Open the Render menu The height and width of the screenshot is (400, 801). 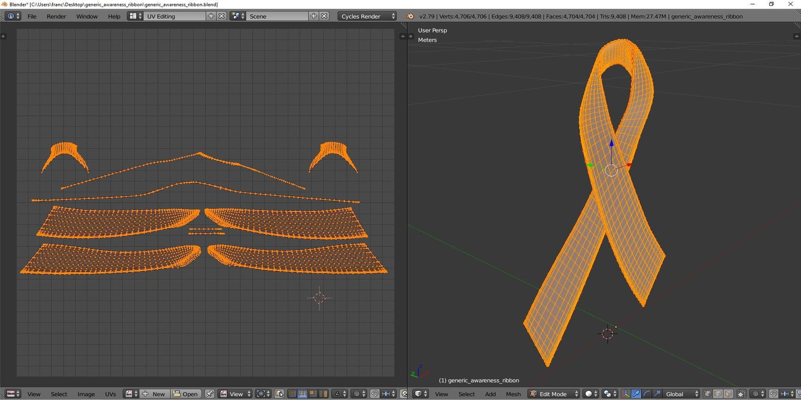[x=56, y=16]
